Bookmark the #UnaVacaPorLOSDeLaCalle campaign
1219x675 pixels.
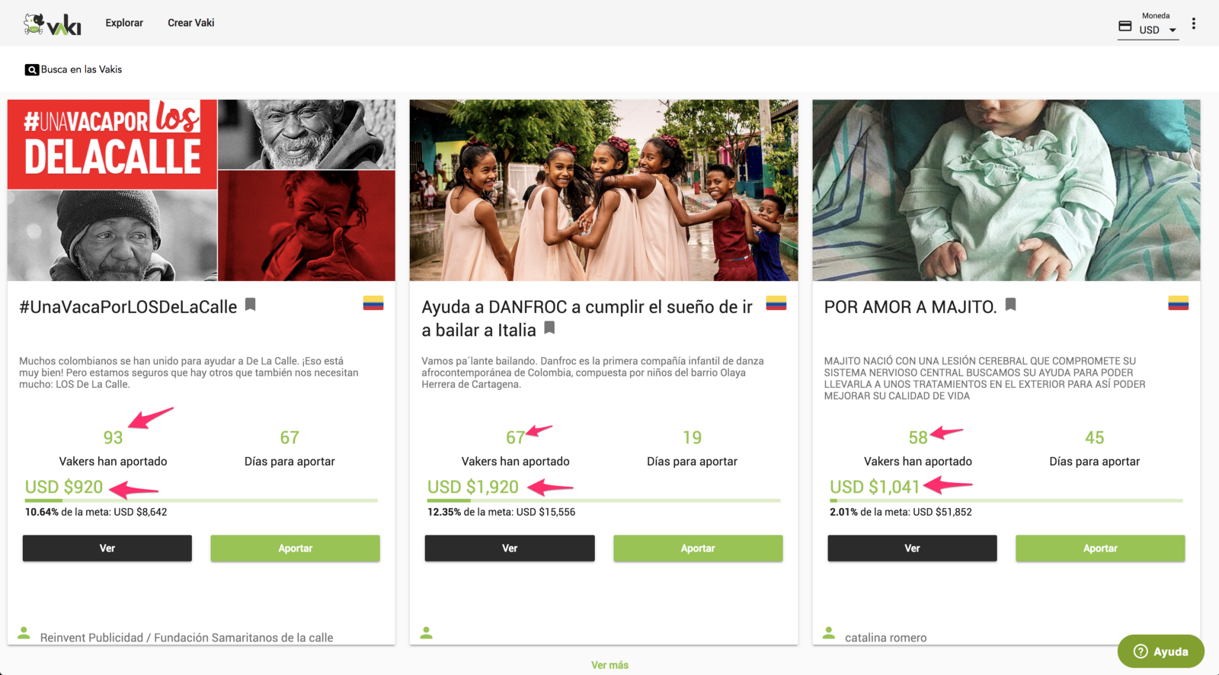(x=250, y=305)
